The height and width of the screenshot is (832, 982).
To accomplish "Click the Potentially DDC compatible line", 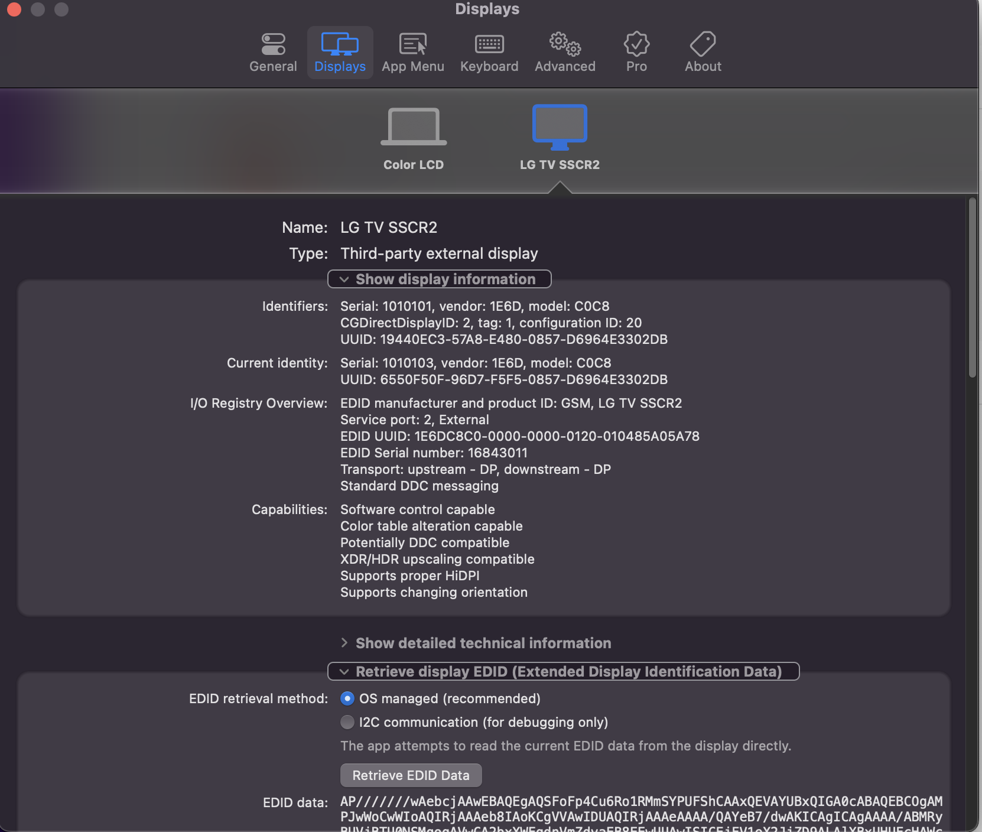I will point(425,542).
